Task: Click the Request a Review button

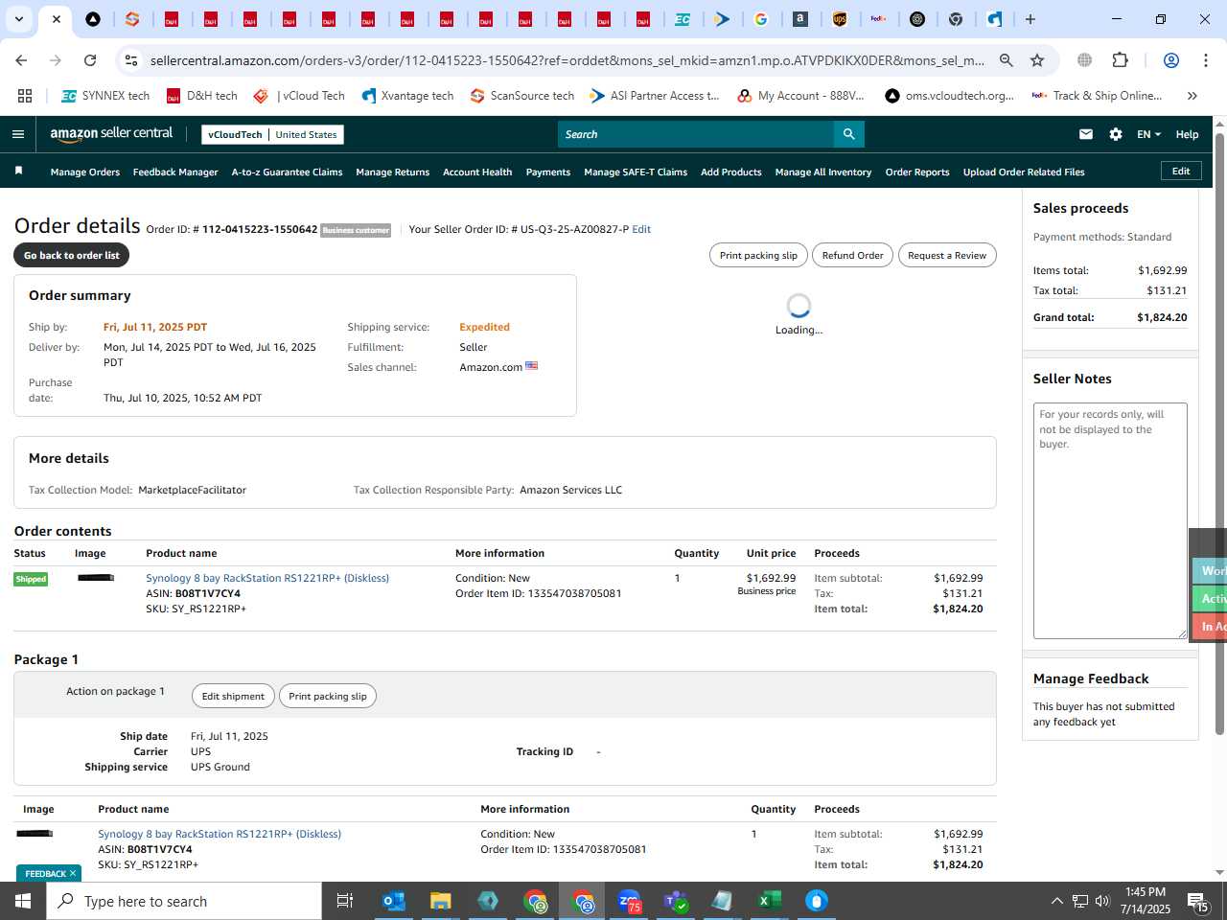Action: coord(947,255)
